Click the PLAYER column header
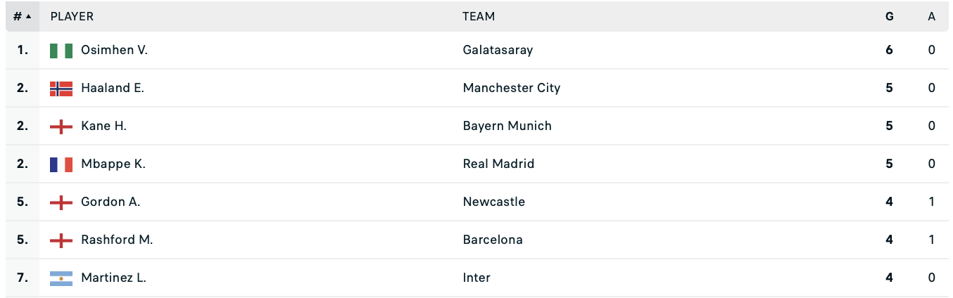Screen dimensions: 953x298 pos(72,16)
